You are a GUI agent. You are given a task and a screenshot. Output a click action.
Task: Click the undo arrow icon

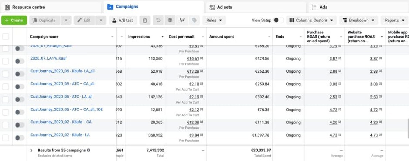tap(158, 20)
